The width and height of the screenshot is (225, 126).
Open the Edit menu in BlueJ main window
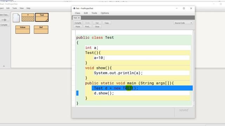click(x=8, y=8)
